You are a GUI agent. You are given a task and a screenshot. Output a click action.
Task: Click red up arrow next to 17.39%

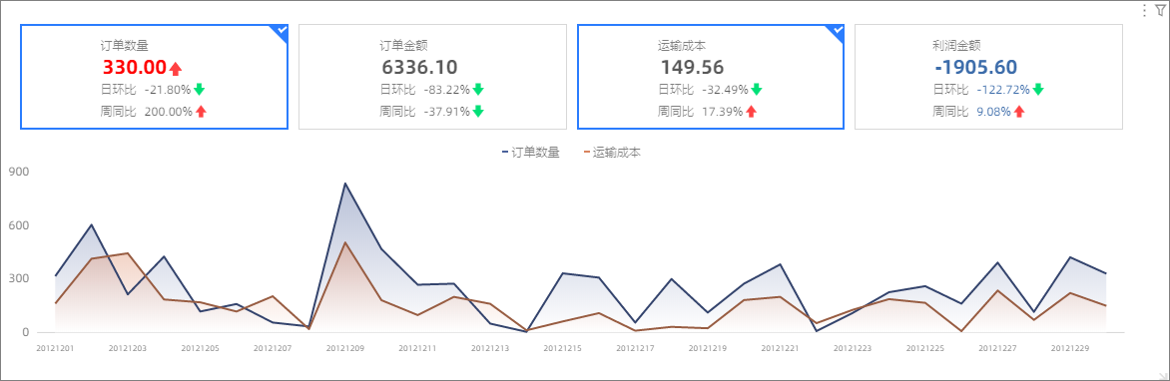(751, 112)
